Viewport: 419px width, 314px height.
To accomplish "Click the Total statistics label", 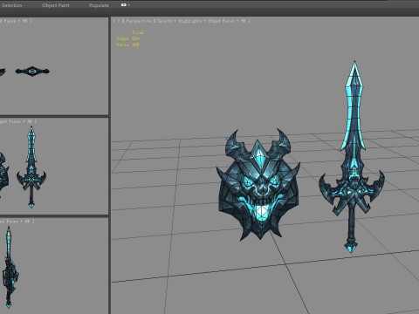I will point(138,32).
